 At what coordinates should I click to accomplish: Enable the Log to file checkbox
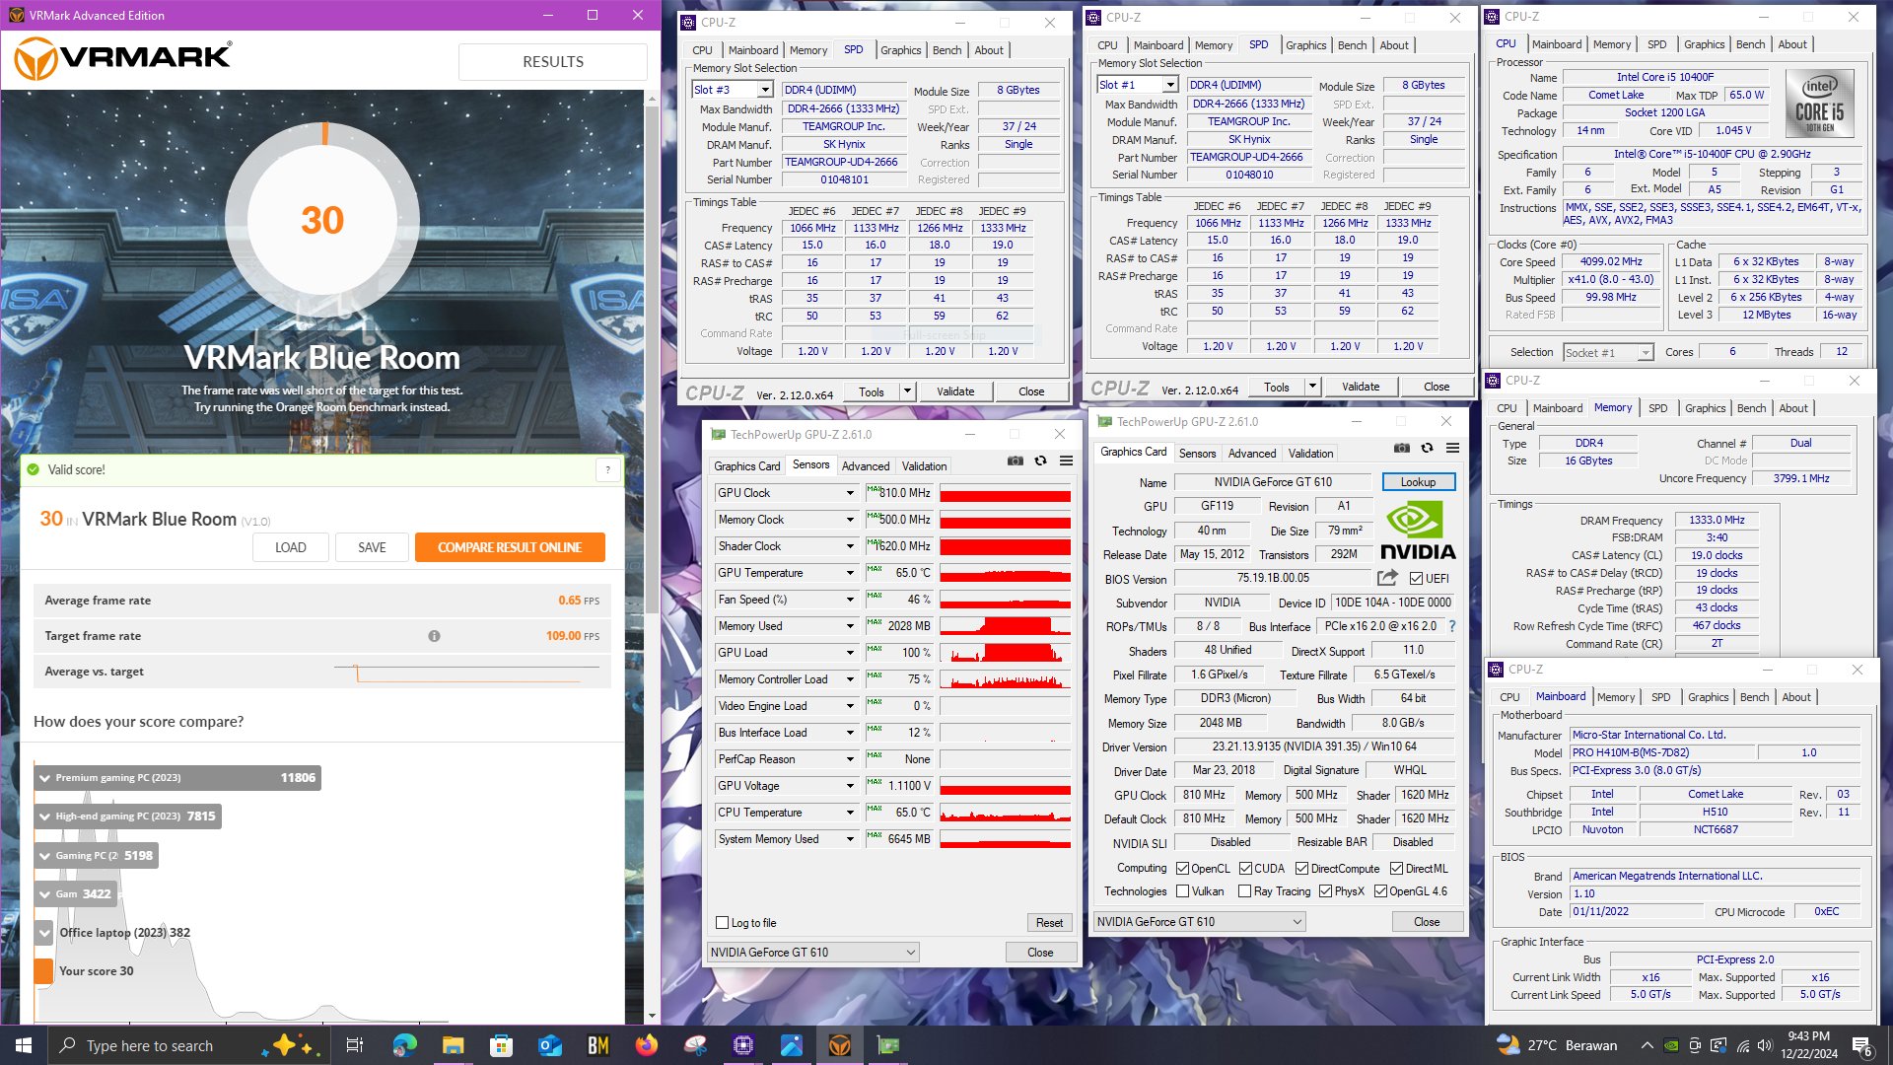(722, 923)
